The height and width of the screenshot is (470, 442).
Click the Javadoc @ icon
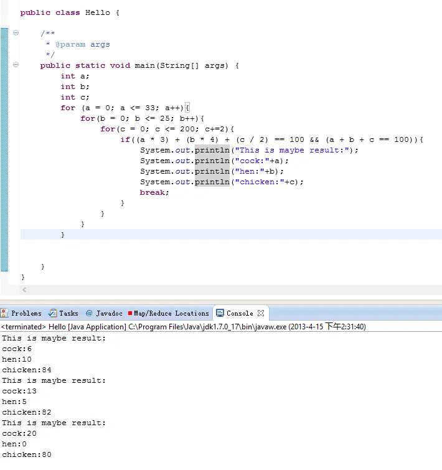[89, 313]
